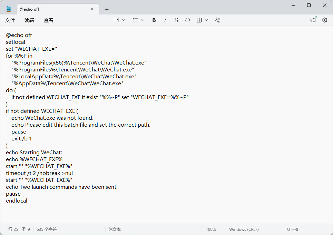Toggle bold formatting

pos(154,20)
